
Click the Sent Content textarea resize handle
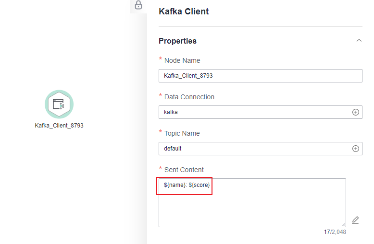click(x=343, y=224)
